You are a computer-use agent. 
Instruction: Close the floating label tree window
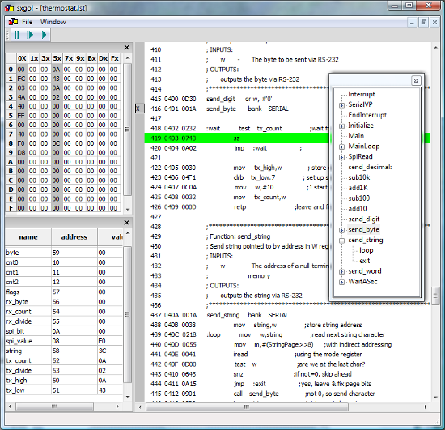(416, 81)
